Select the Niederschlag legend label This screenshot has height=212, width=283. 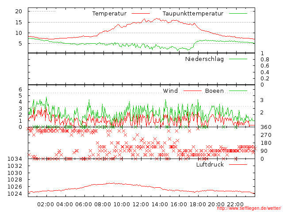(204, 59)
